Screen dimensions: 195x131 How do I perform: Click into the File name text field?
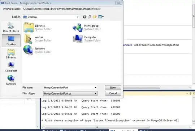click(69, 88)
